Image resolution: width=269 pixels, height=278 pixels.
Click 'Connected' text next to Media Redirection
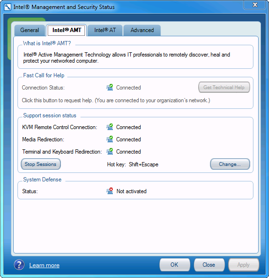[x=128, y=139]
